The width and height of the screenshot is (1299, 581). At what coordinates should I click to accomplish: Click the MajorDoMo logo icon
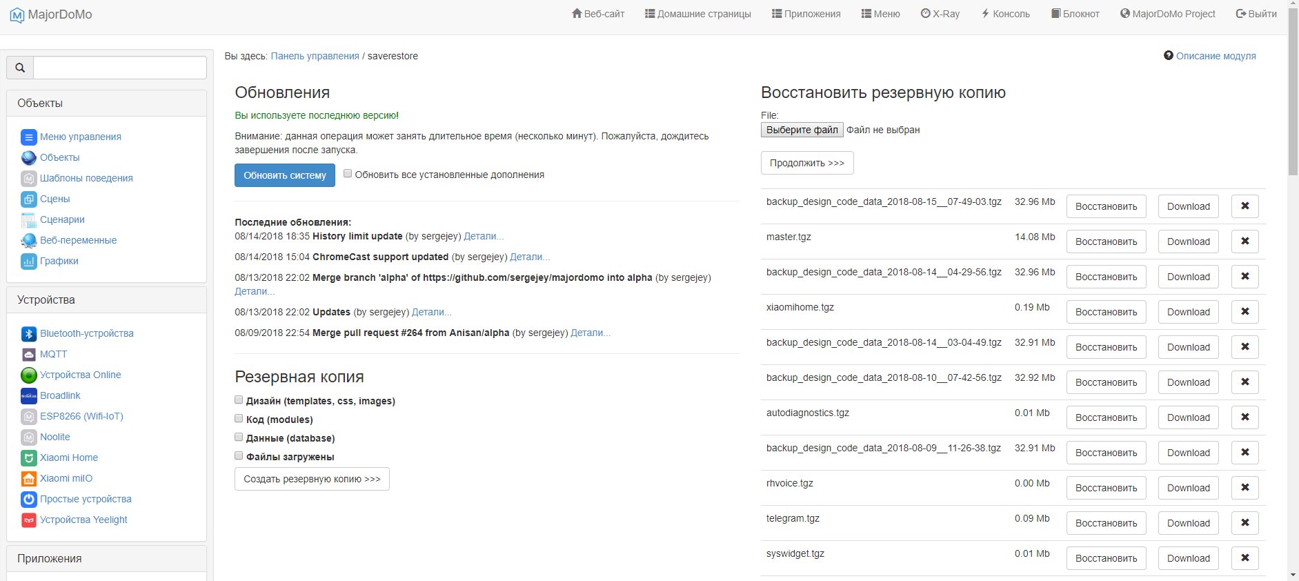(17, 15)
